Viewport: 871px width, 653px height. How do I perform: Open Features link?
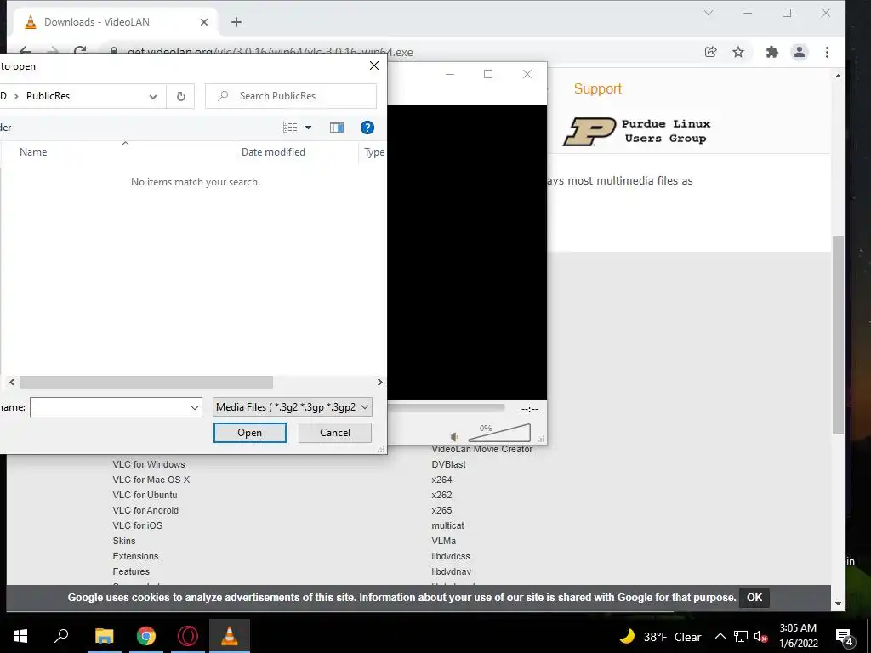pyautogui.click(x=131, y=571)
